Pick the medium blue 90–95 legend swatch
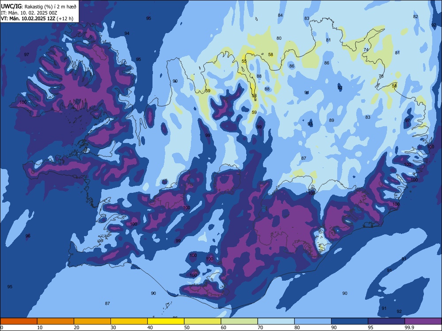 tap(350, 321)
